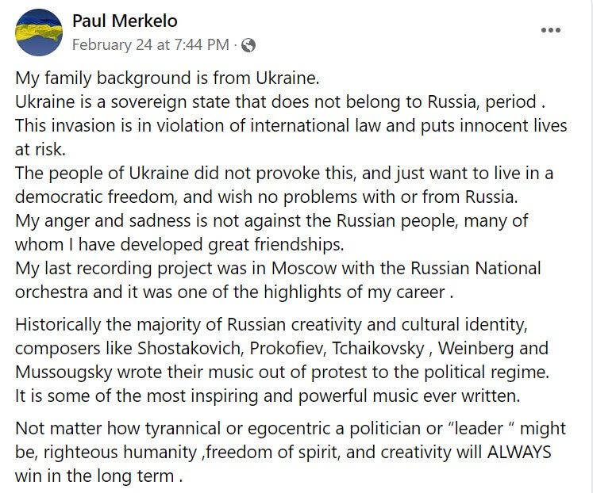
Task: Open the post's three-dot options menu
Action: coord(551,30)
